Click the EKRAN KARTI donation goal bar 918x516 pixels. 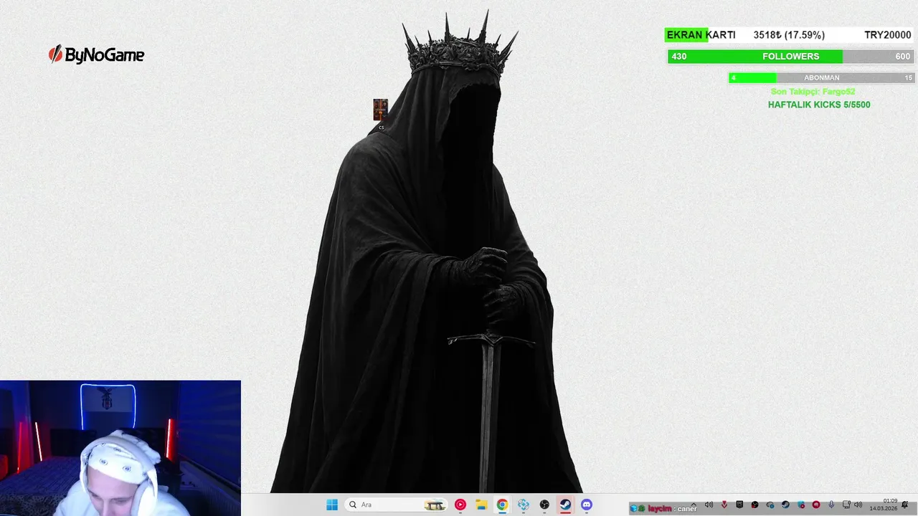[789, 35]
